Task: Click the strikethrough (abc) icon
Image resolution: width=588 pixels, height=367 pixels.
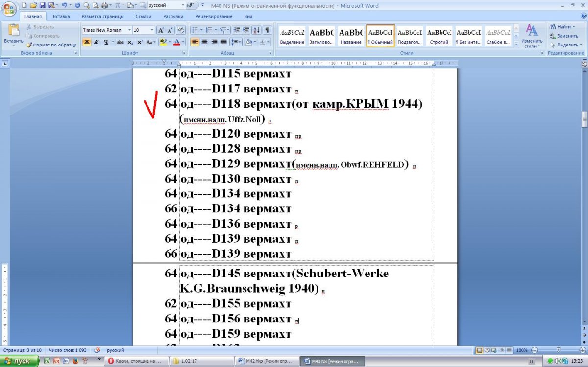Action: coord(120,42)
